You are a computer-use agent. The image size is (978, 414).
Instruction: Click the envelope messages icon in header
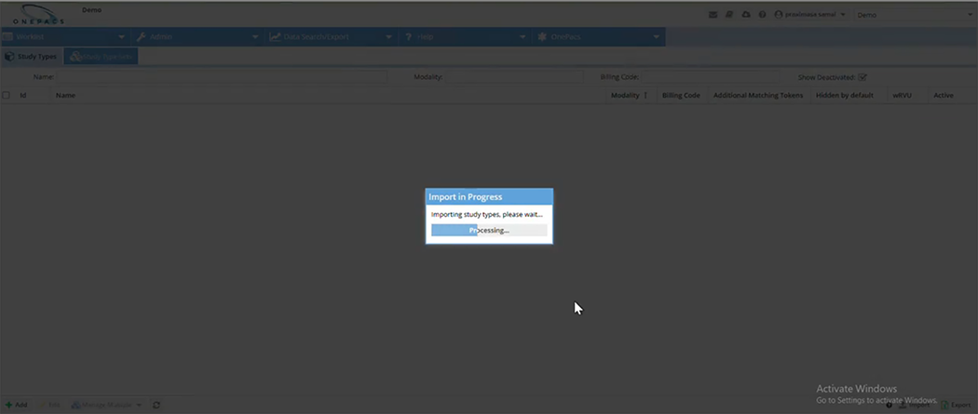coord(713,15)
